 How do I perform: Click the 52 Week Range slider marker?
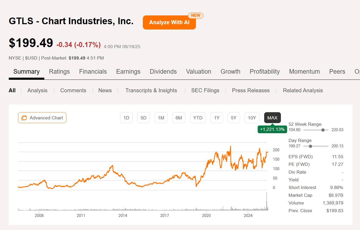323,130
